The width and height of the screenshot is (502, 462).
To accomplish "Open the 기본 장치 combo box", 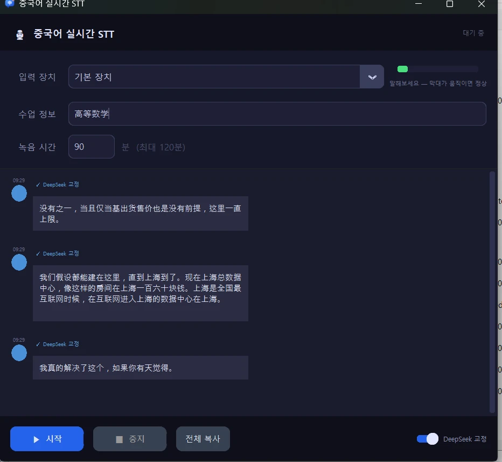I will [x=226, y=77].
